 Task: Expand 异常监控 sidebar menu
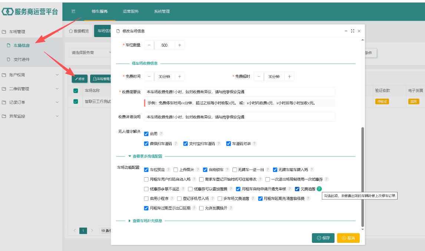click(x=30, y=116)
